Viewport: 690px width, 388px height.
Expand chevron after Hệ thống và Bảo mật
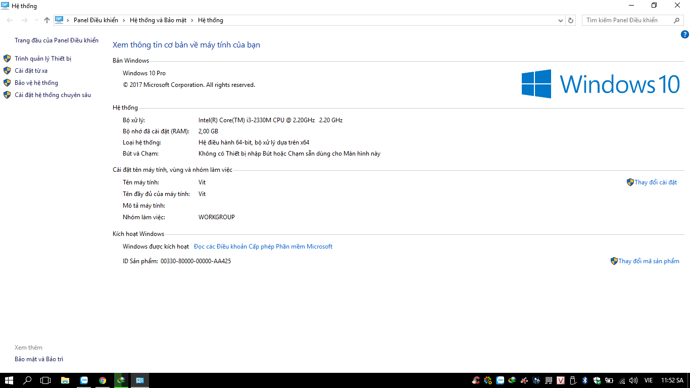coord(192,20)
